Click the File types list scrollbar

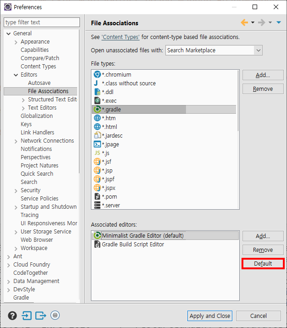point(238,100)
